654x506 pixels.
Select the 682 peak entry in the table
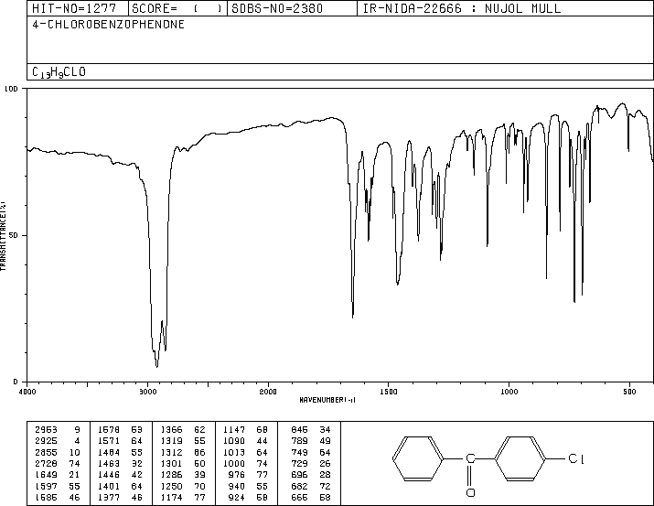pyautogui.click(x=311, y=486)
